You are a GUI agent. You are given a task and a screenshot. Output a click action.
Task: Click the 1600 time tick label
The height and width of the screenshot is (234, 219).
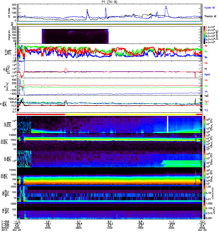[x=140, y=228]
